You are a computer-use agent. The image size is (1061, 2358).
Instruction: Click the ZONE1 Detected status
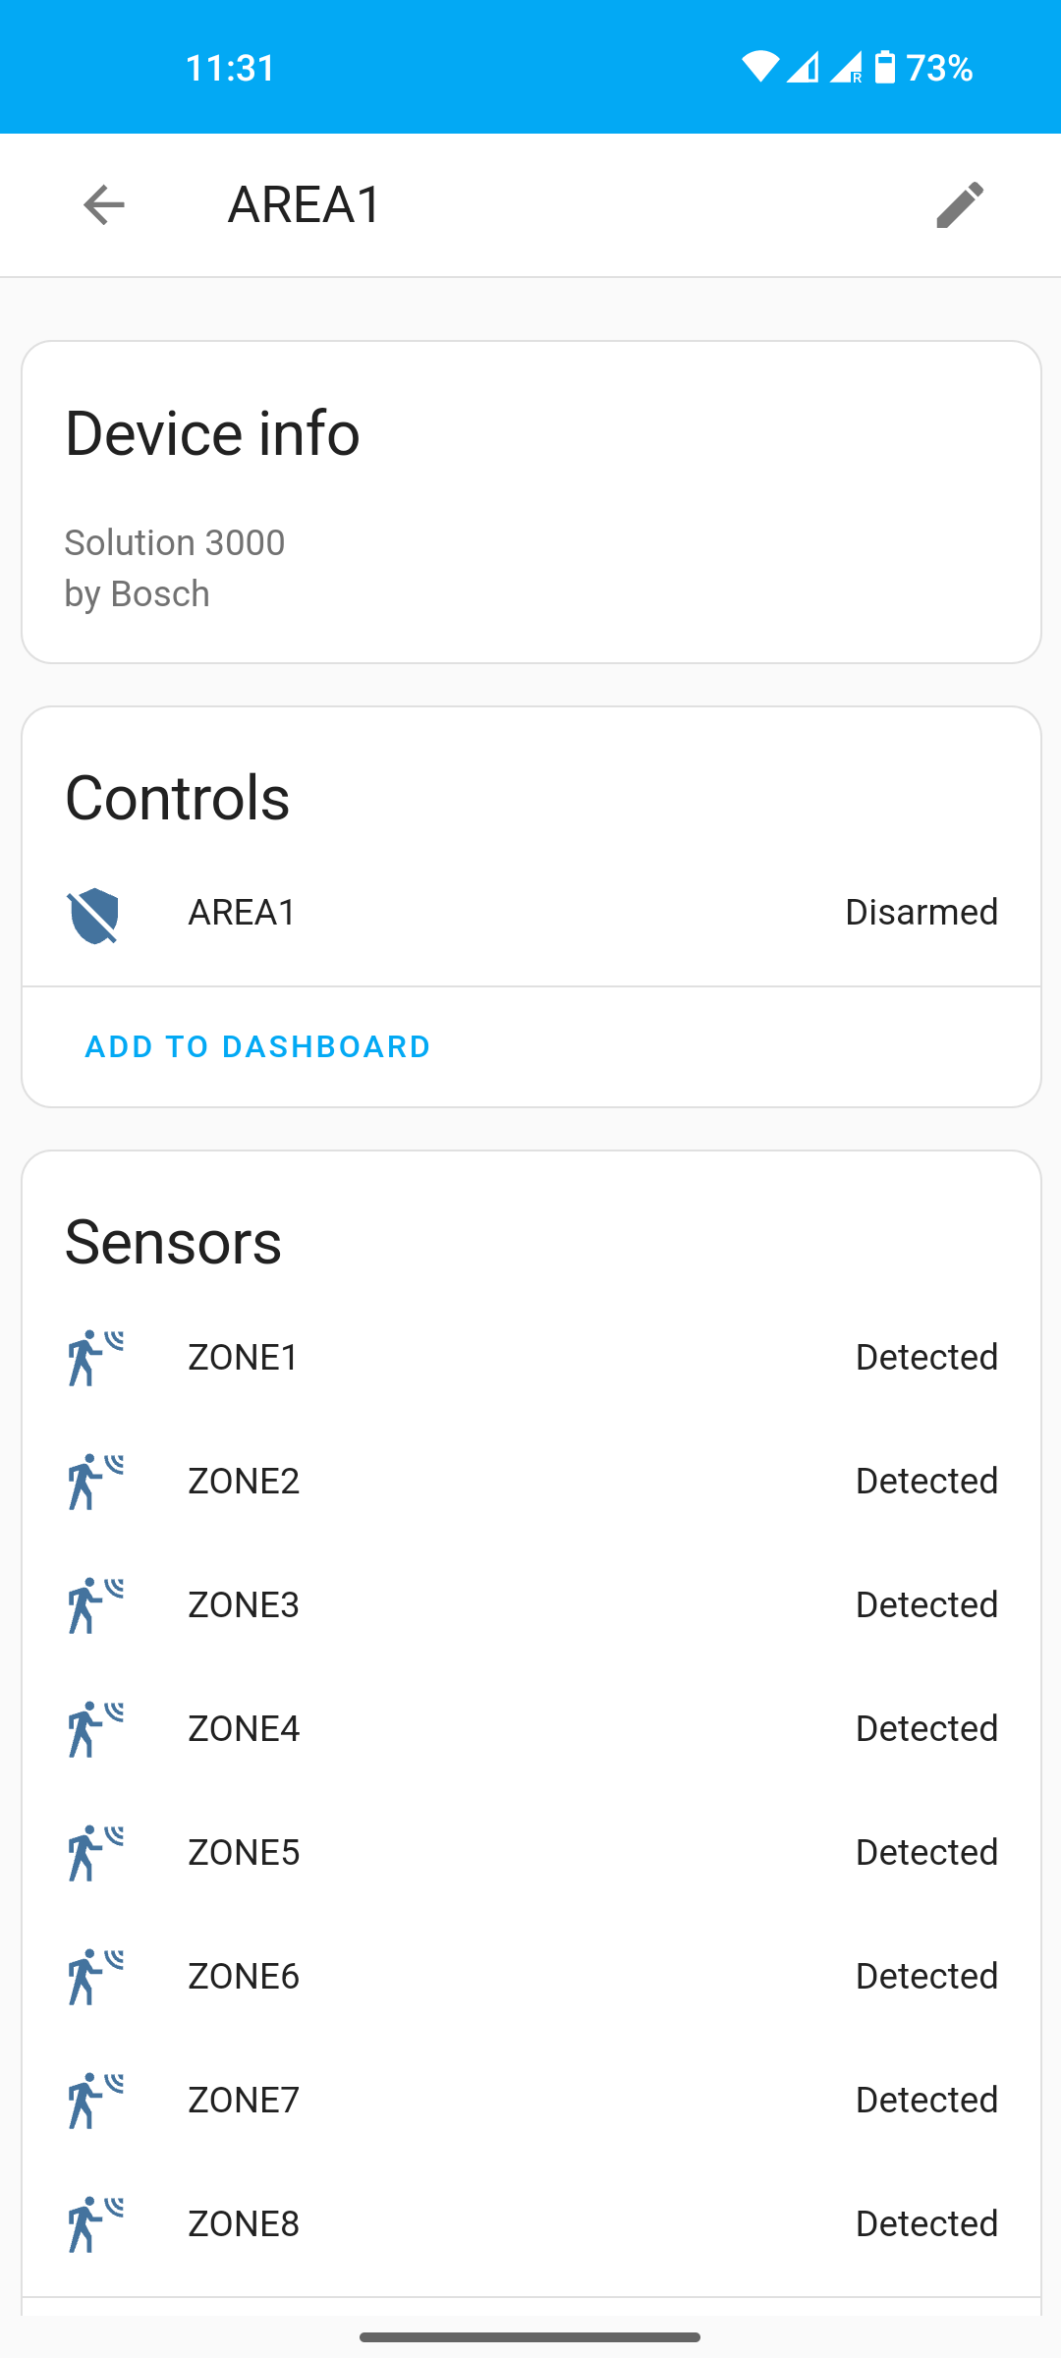(926, 1357)
